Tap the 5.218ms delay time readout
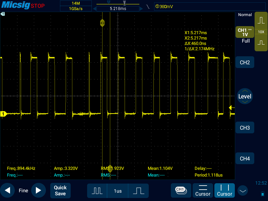This screenshot has width=268, height=201. pos(118,9)
